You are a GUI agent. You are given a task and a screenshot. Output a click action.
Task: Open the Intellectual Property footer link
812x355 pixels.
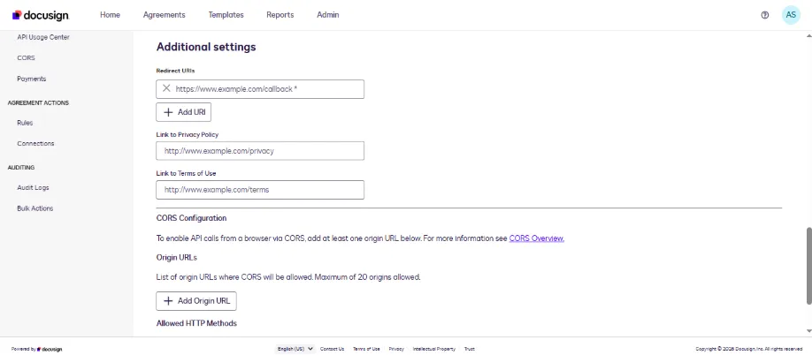434,349
